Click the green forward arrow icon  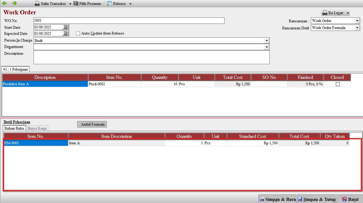(14, 3)
